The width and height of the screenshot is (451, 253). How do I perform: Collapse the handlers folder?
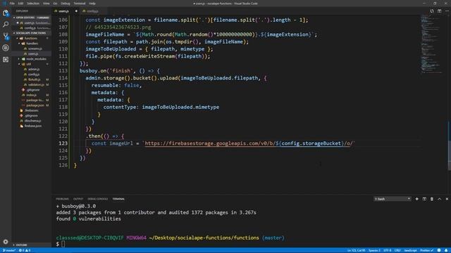32,44
